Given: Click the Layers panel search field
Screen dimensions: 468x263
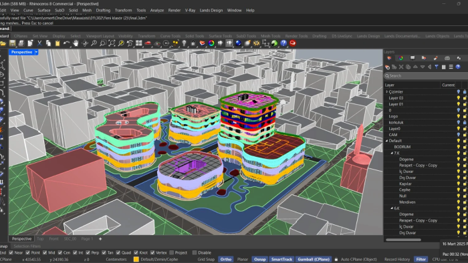Looking at the screenshot, I should coord(426,76).
